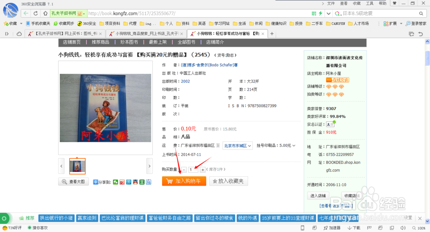Increase purchase quantity with plus button
The image size is (430, 232).
(x=203, y=170)
